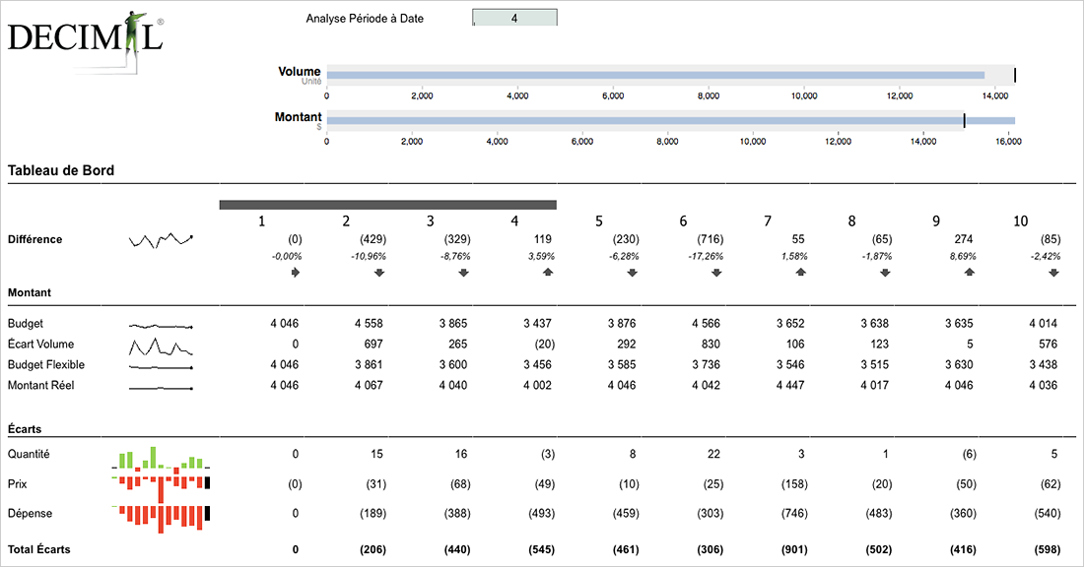The height and width of the screenshot is (567, 1084).
Task: Click Dépense value (189)
Action: pyautogui.click(x=373, y=514)
